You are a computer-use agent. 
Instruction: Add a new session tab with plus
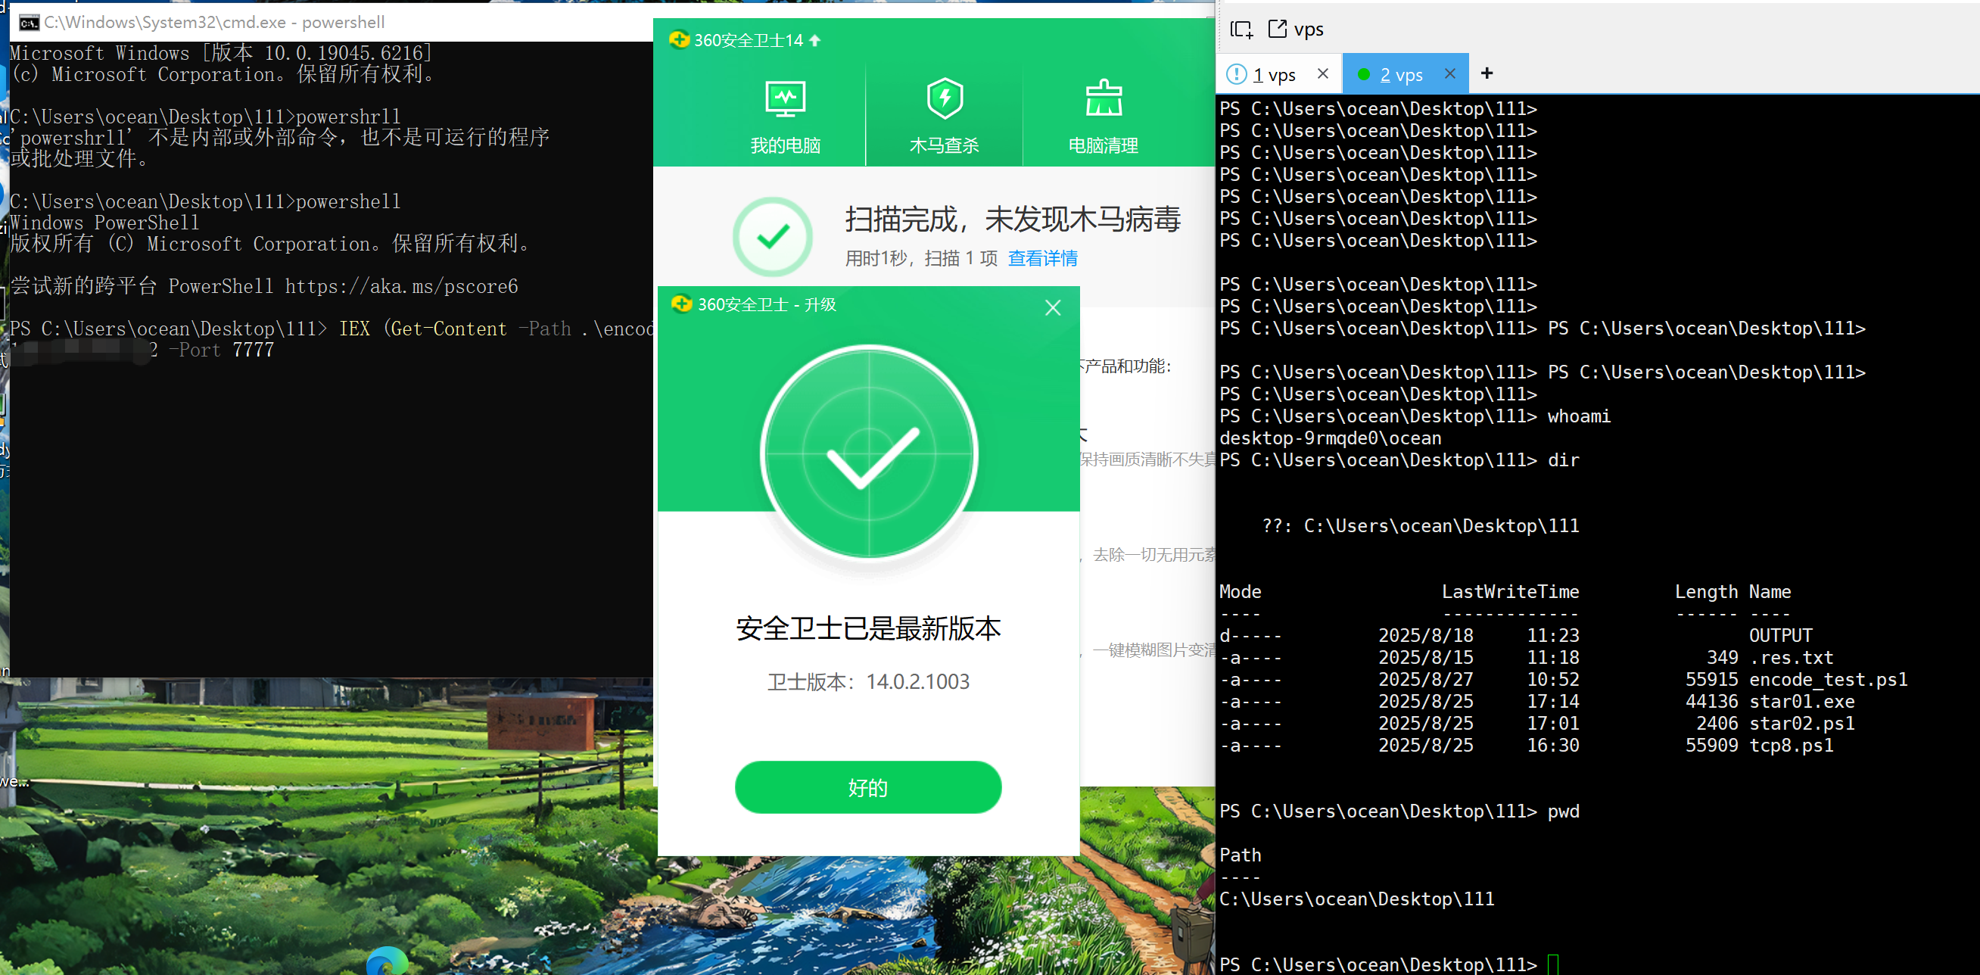1487,73
